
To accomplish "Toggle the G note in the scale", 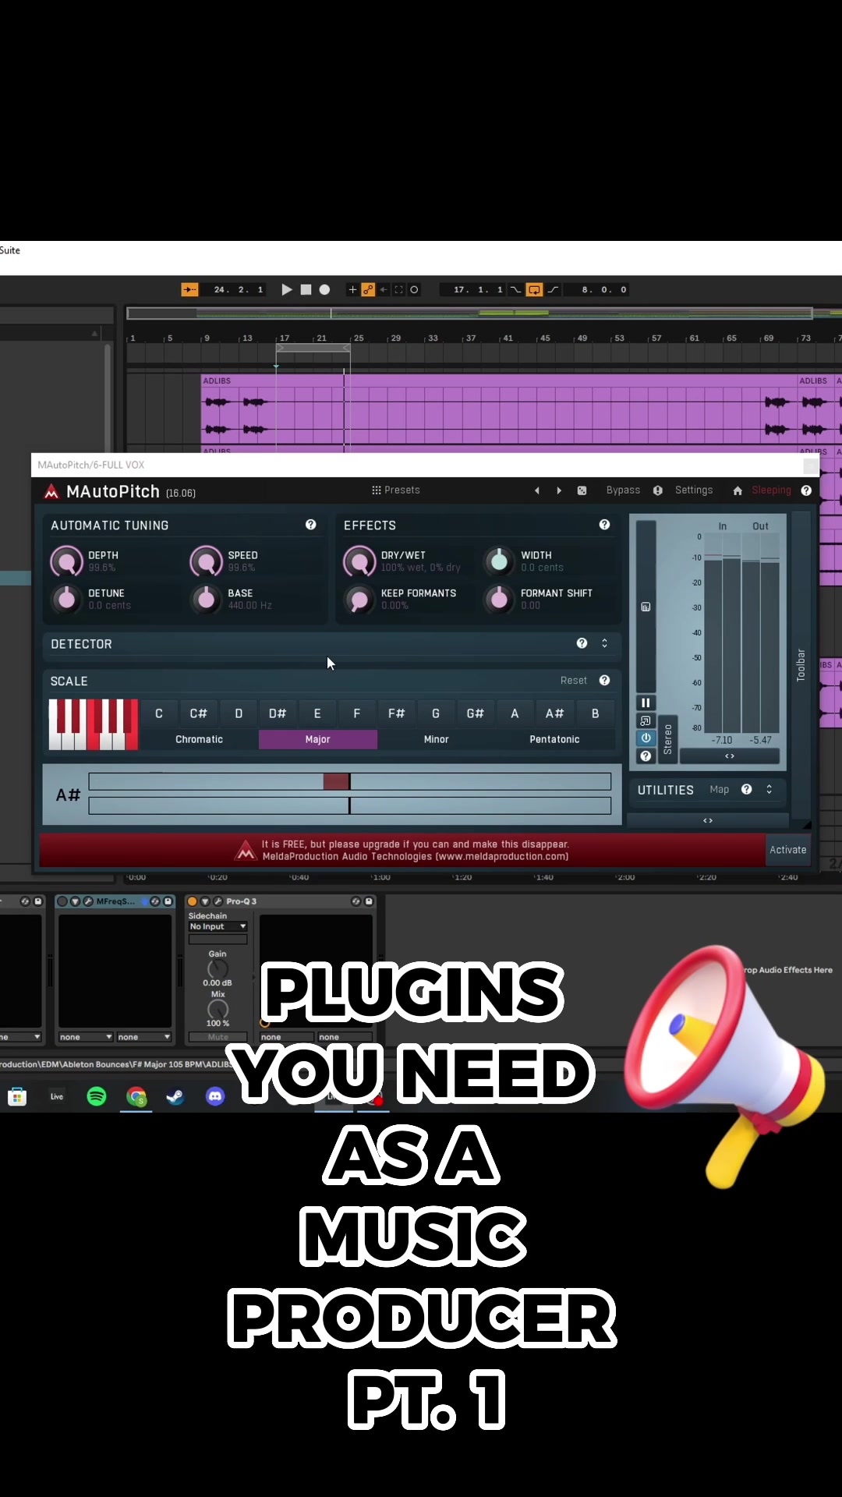I will tap(436, 713).
